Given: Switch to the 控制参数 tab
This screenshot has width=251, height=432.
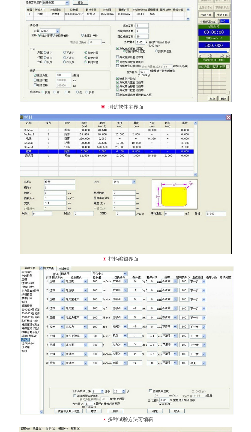Looking at the screenshot, I should [x=64, y=269].
